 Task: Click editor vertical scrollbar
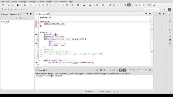pos(151,35)
